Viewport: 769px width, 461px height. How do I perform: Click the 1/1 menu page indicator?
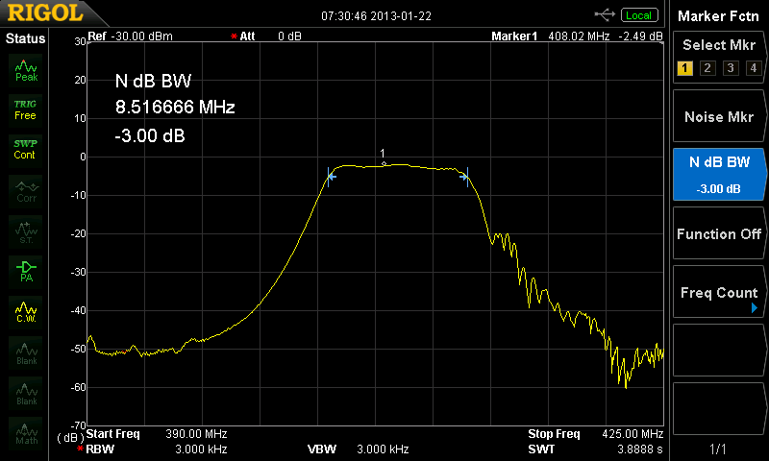(x=718, y=449)
